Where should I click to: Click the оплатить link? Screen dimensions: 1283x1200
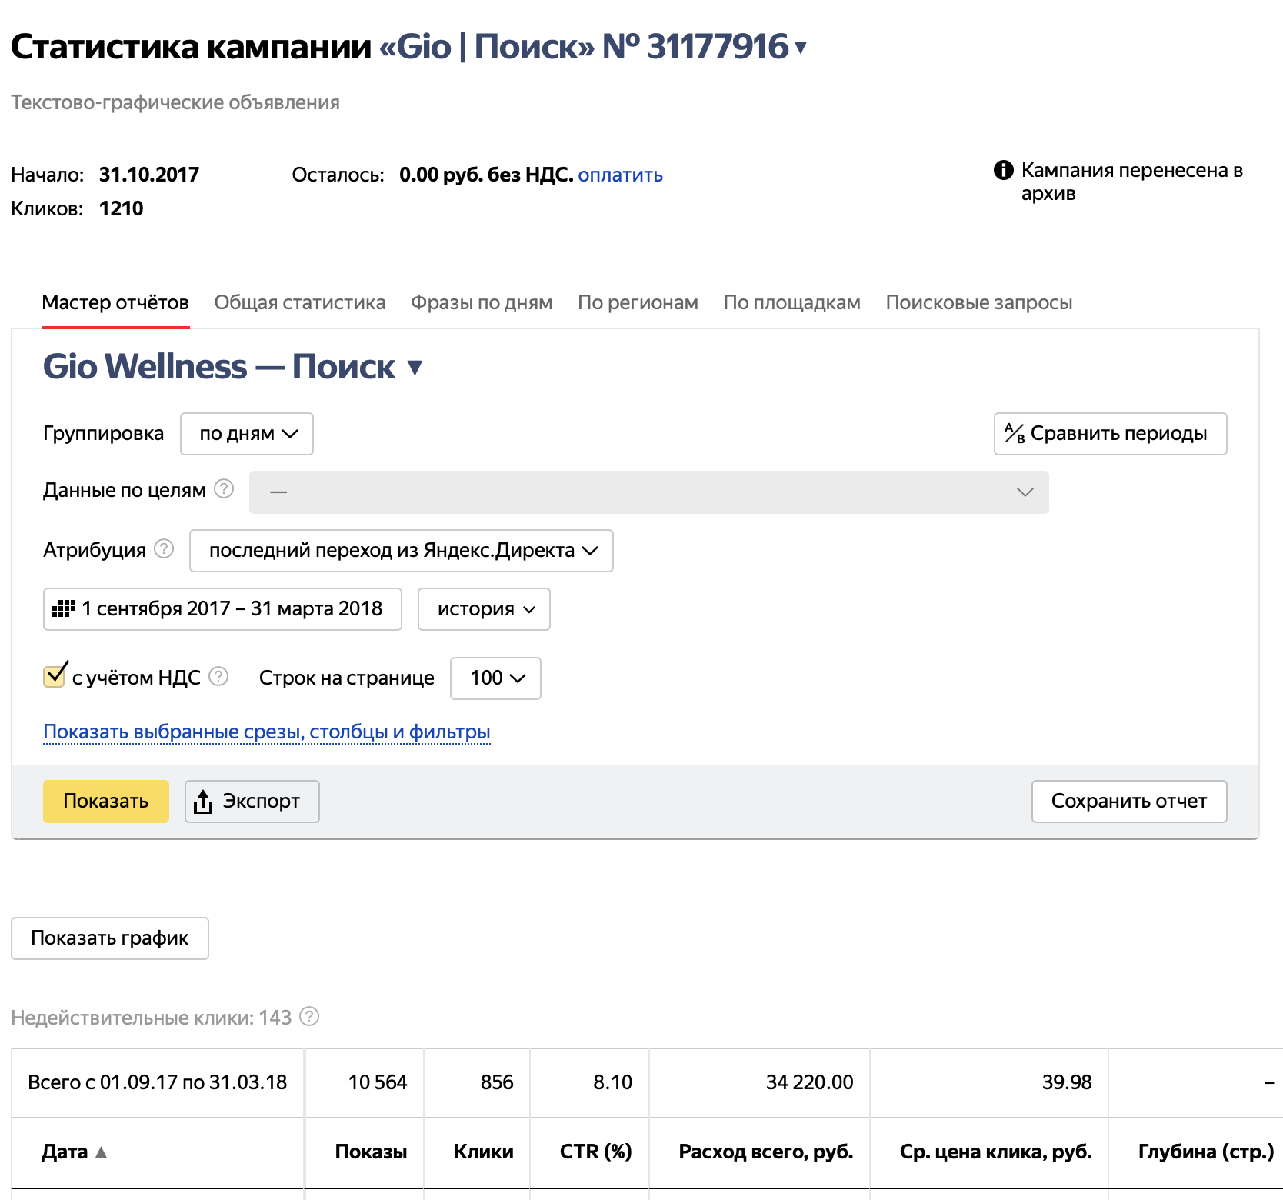point(620,175)
